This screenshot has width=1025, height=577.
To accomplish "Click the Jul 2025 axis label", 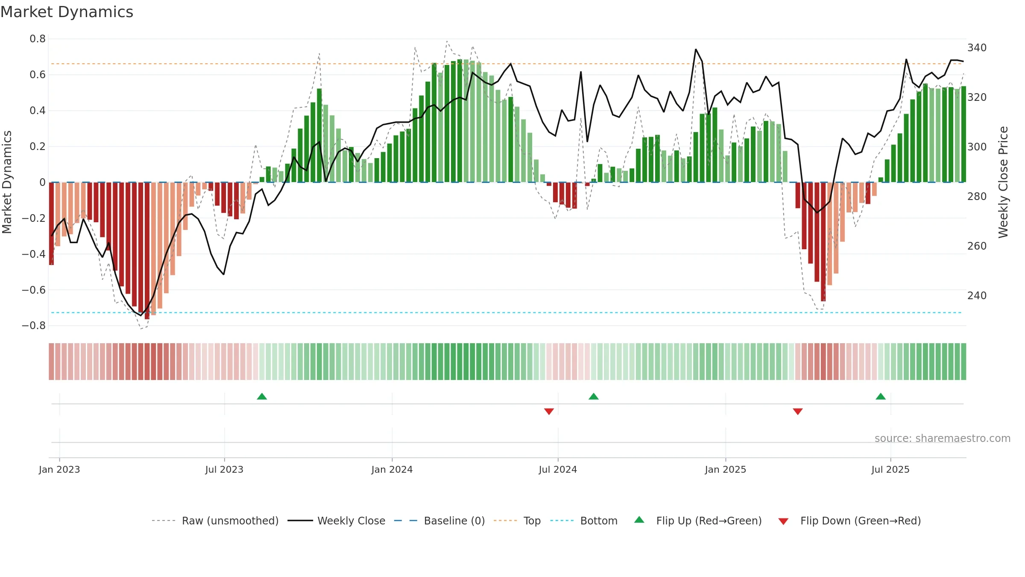I will (x=890, y=469).
